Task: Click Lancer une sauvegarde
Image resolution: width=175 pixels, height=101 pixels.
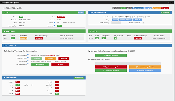Action: 111,55
